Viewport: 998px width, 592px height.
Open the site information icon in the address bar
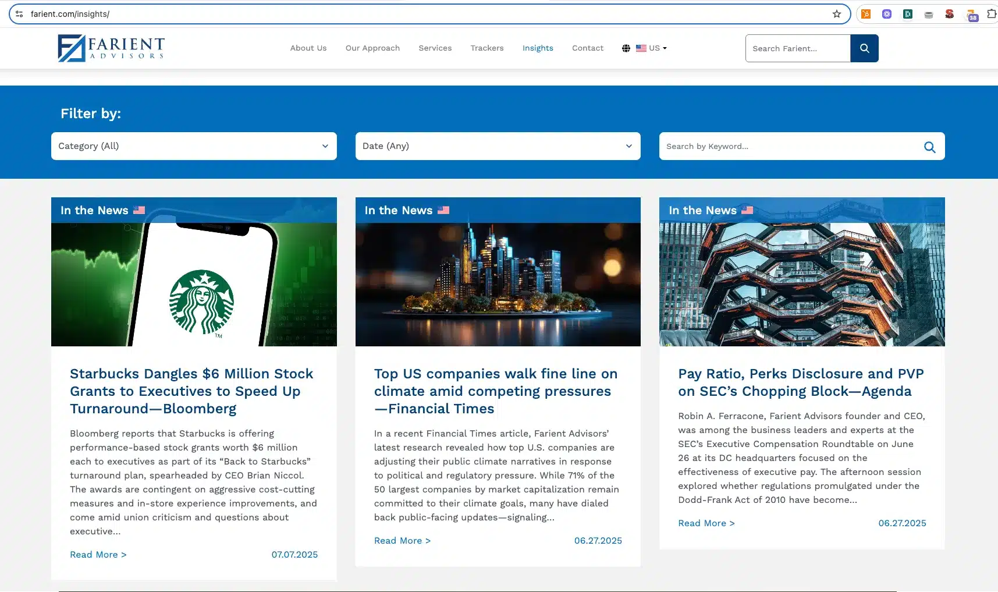19,14
